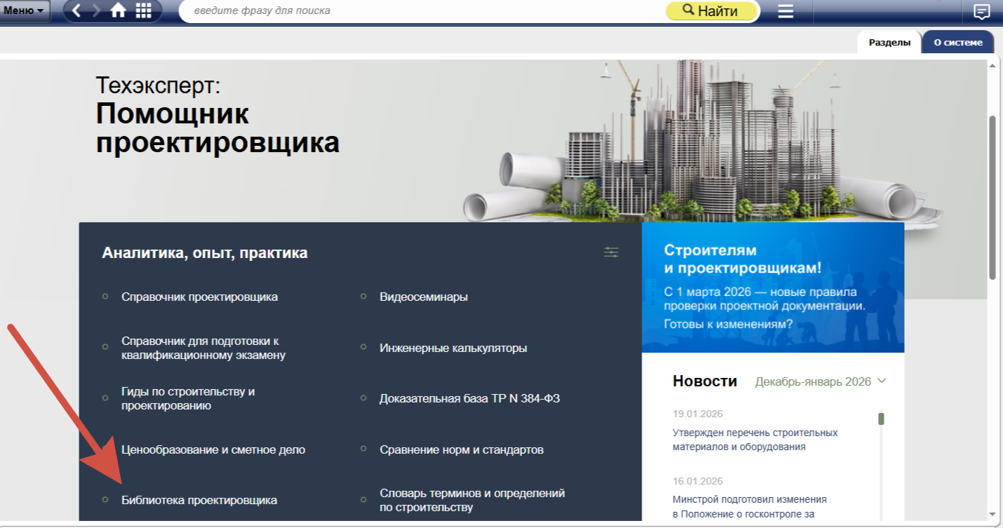This screenshot has height=528, width=1003.
Task: Open Сравнение норм и стандартов
Action: coord(462,449)
